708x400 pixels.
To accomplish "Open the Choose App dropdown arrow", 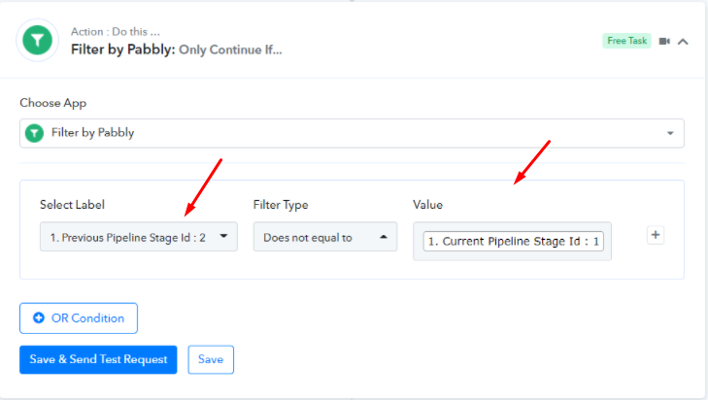I will [669, 133].
